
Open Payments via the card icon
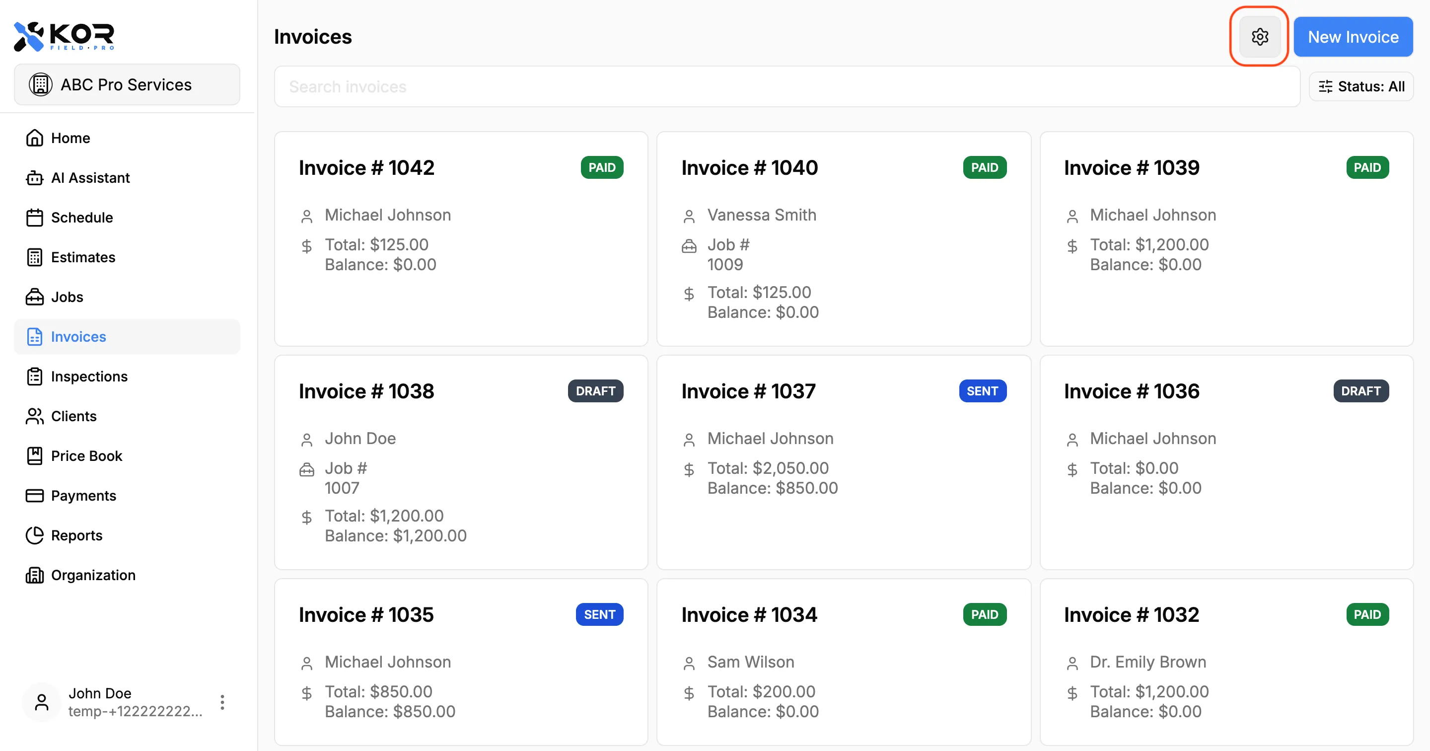(34, 496)
